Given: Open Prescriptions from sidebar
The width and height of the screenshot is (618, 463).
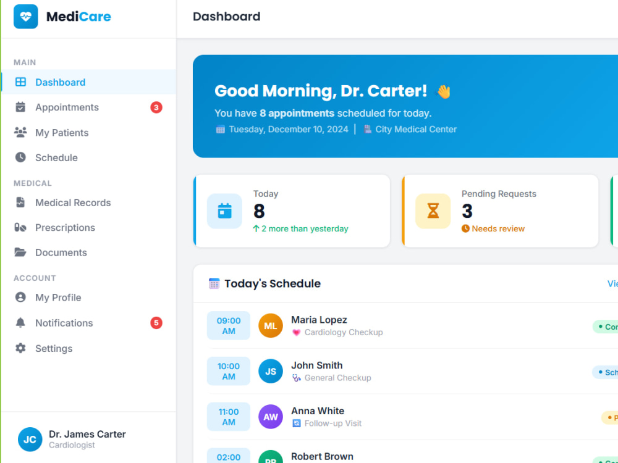Looking at the screenshot, I should 88,228.
